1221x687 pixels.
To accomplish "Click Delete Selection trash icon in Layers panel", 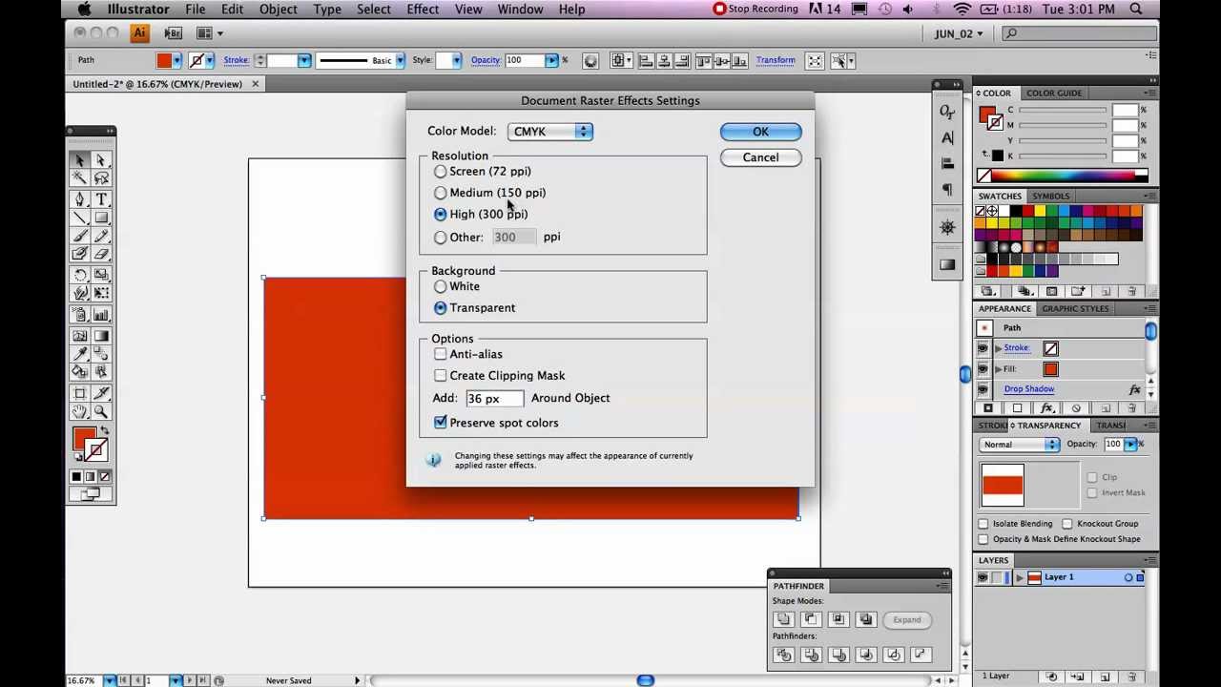I will (x=1132, y=676).
